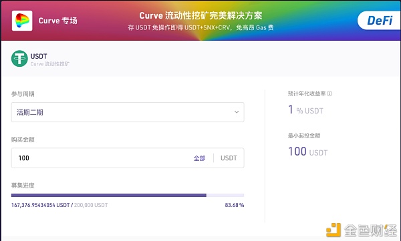The height and width of the screenshot is (241, 401).
Task: Click the banner subtitle about USDT+SNX+CRV
Action: (200, 27)
